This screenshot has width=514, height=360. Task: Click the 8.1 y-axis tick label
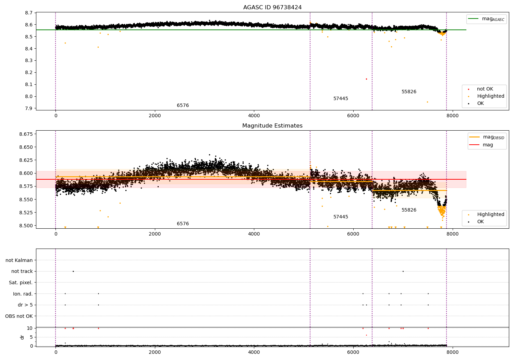29,84
